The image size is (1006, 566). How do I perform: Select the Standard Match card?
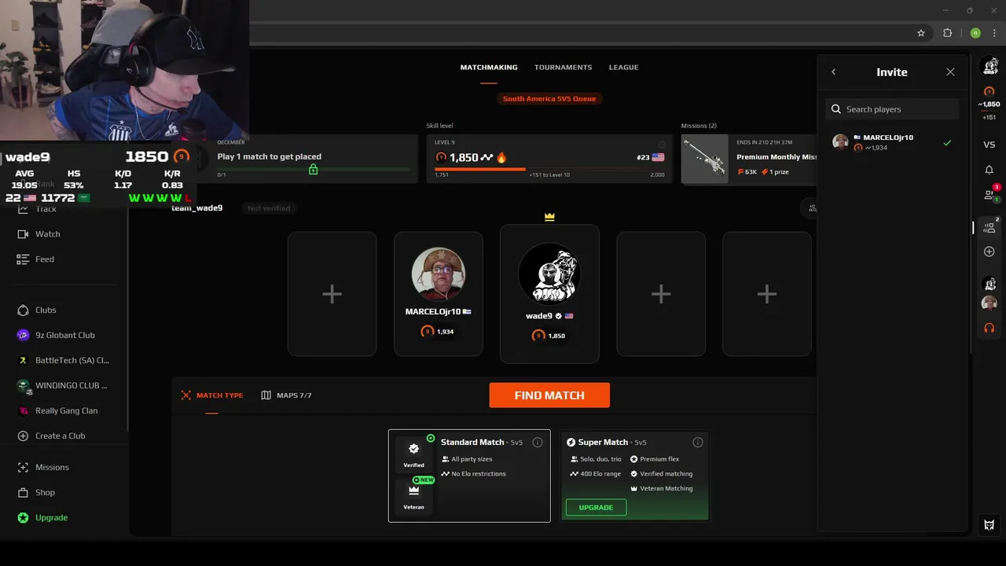click(x=469, y=476)
